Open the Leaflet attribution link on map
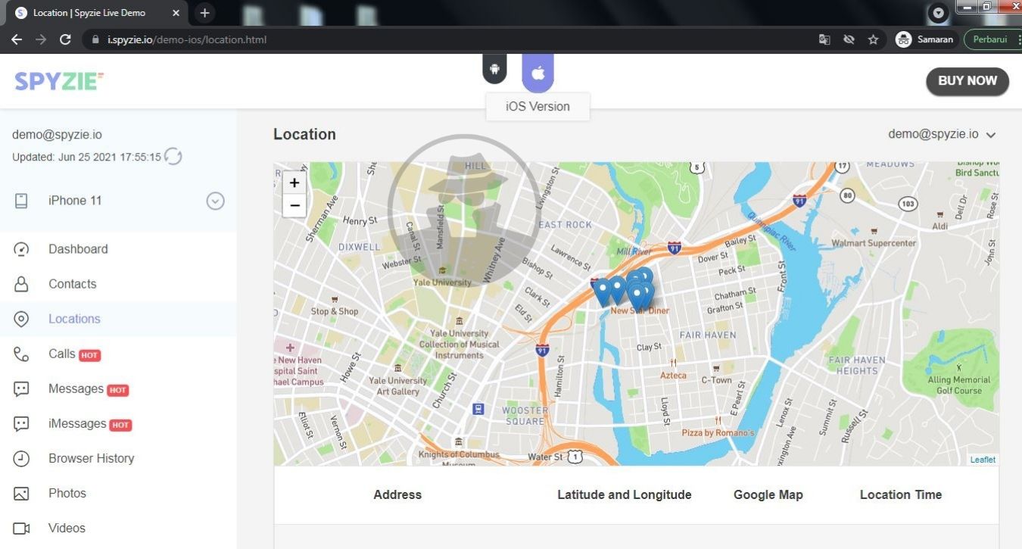 983,460
